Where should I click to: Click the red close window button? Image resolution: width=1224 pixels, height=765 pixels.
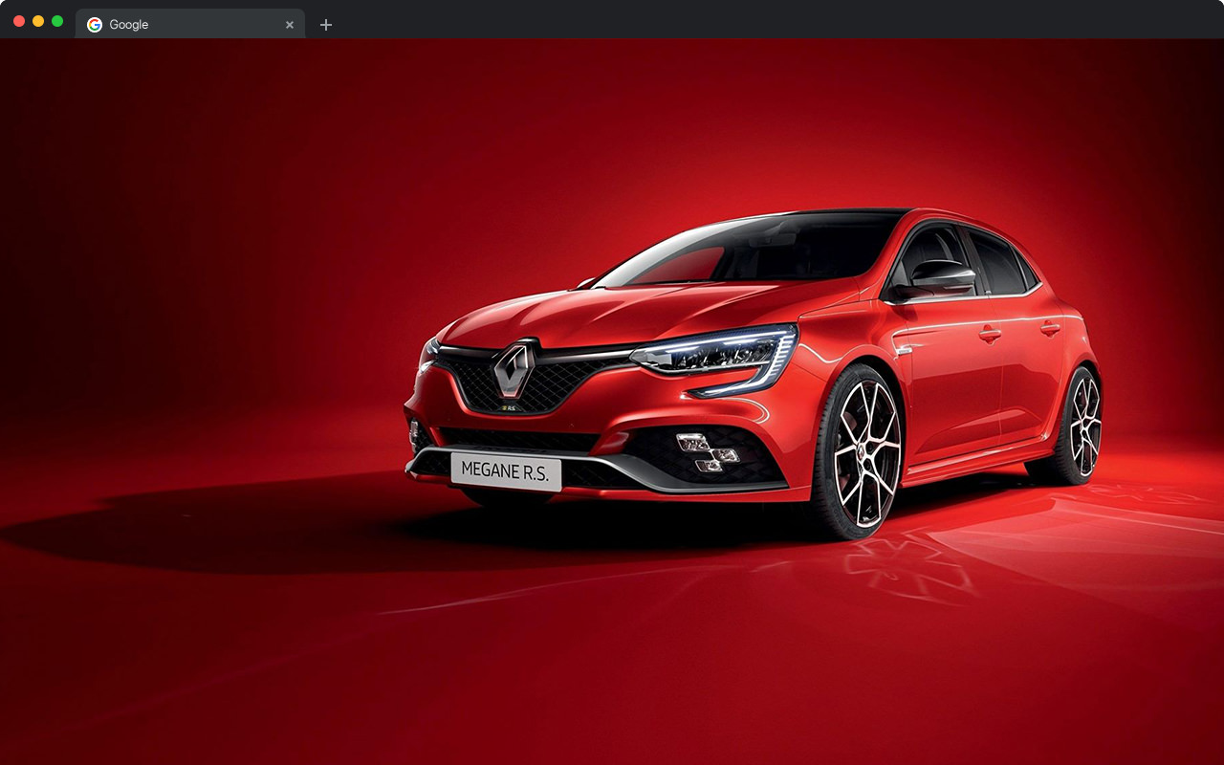click(19, 21)
